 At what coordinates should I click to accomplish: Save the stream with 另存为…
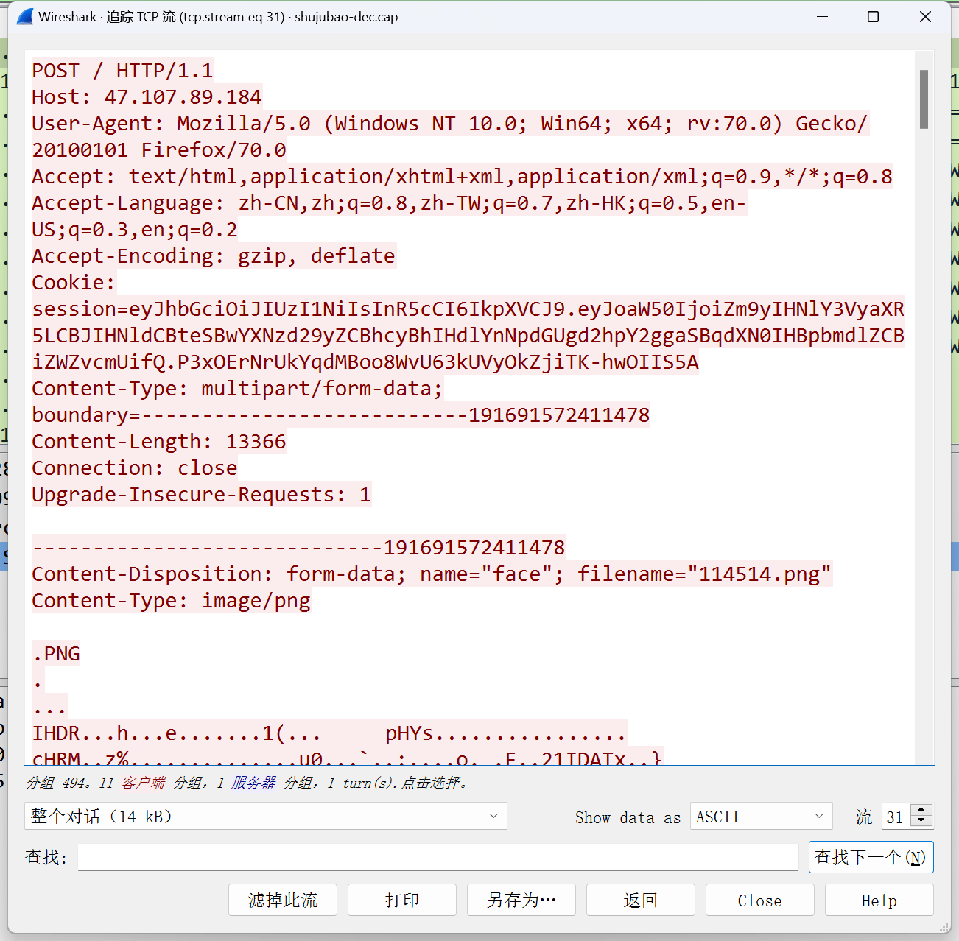521,900
